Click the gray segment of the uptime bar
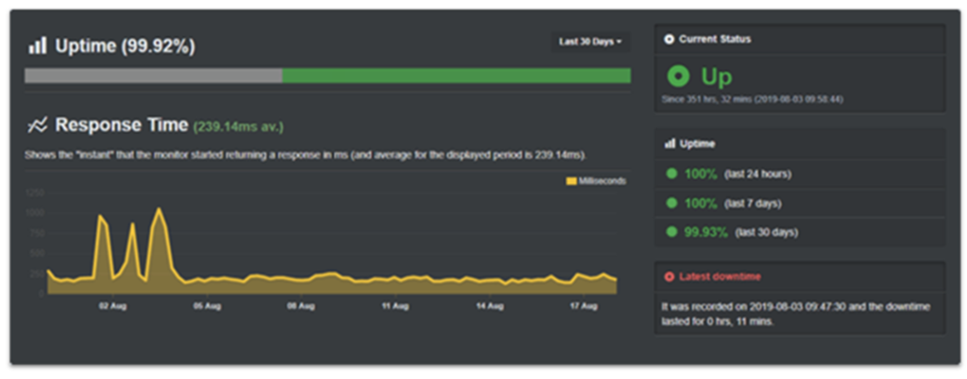The height and width of the screenshot is (379, 967). coord(153,75)
